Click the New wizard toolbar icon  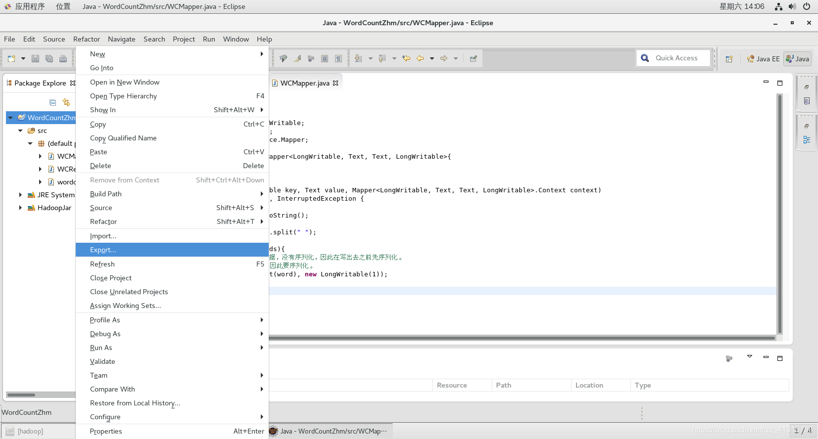pos(11,58)
